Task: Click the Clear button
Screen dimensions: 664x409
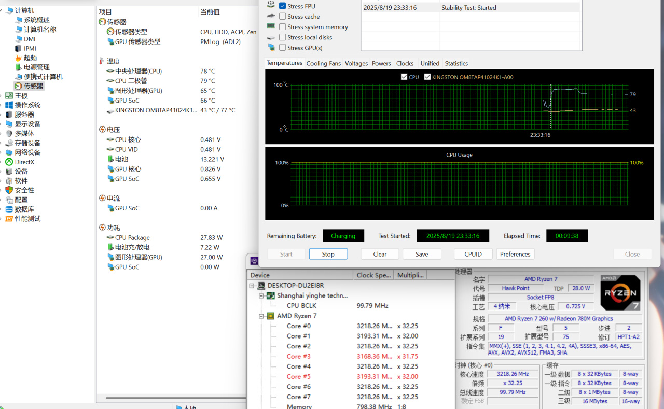Action: 380,254
